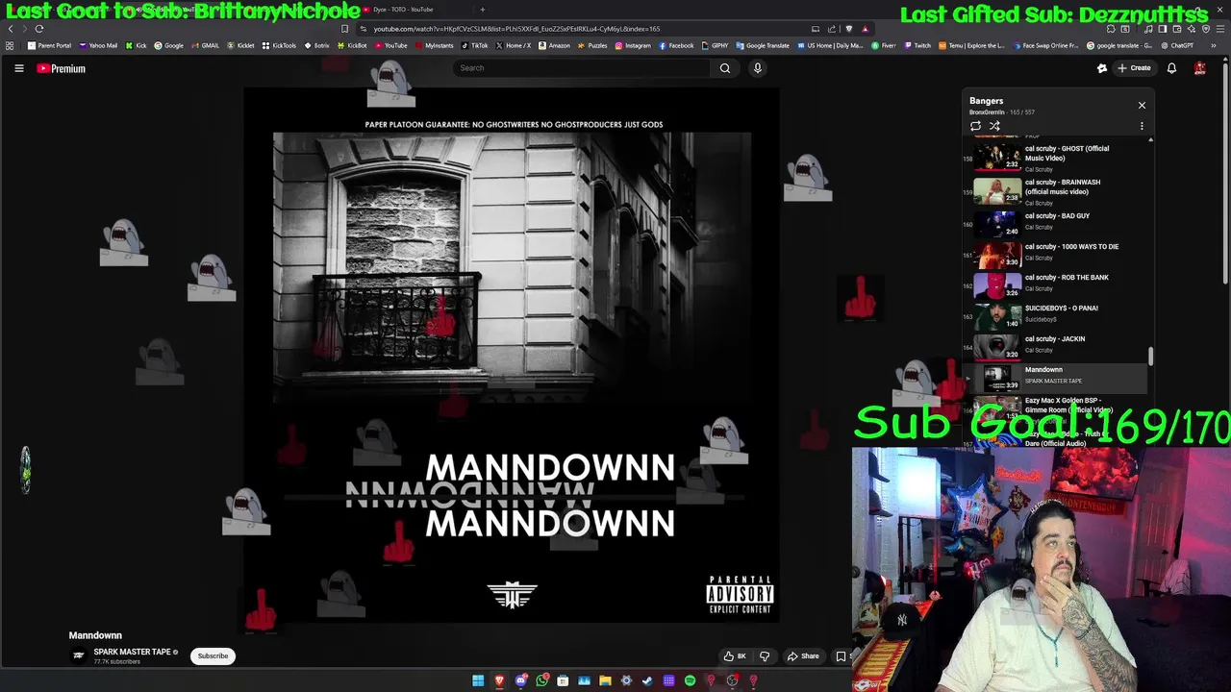Viewport: 1231px width, 692px height.
Task: Open YouTube notifications bell
Action: [1171, 68]
